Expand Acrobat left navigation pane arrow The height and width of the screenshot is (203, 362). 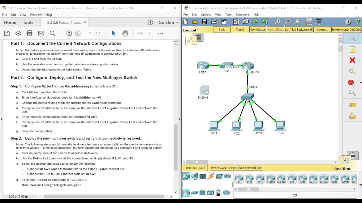[x=2, y=119]
